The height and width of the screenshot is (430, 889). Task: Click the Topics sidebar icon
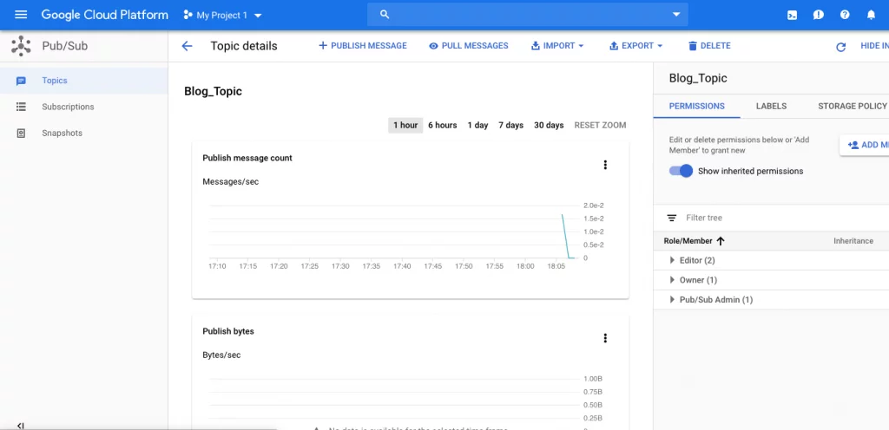click(21, 81)
